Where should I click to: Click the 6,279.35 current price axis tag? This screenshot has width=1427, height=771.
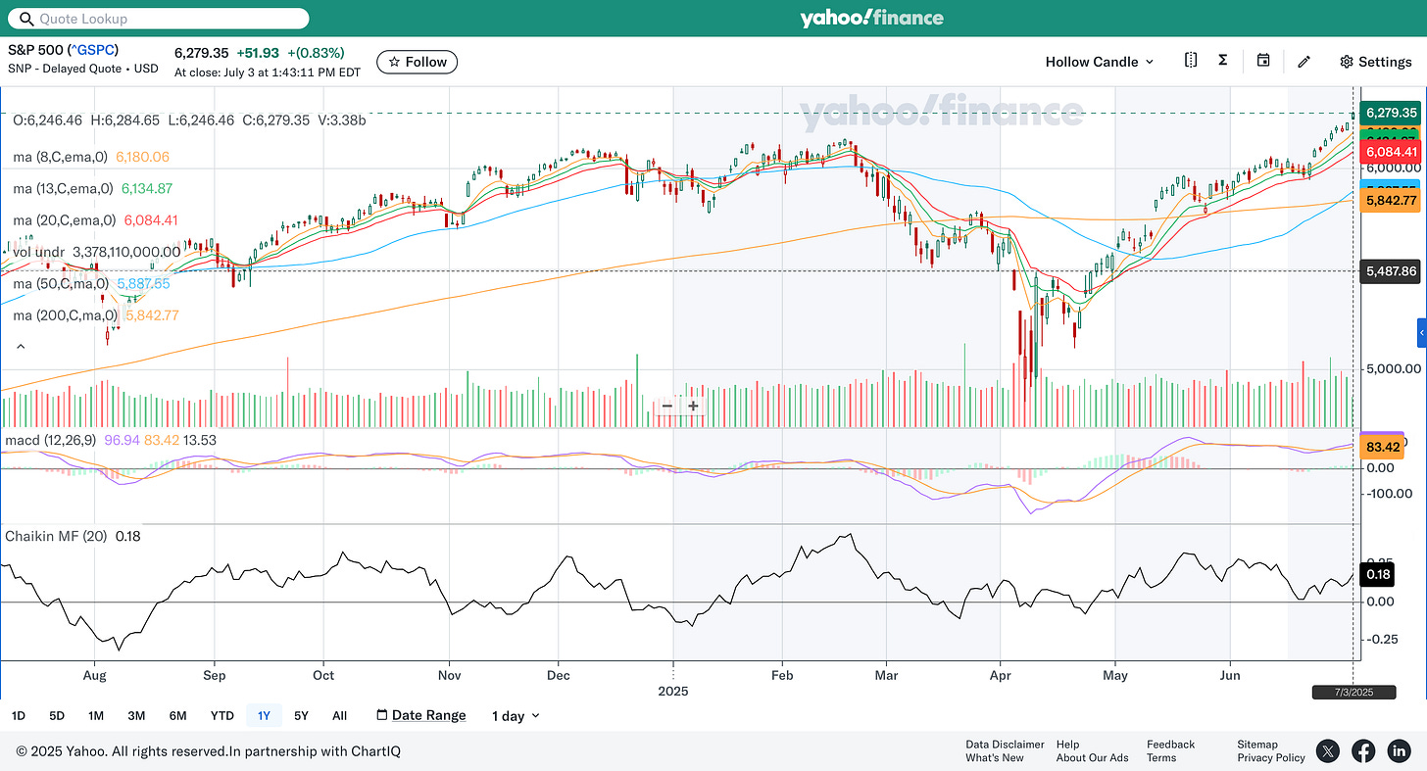tap(1392, 113)
